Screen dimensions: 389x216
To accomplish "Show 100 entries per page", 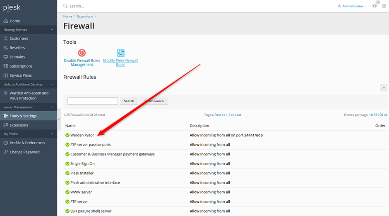I will point(380,115).
